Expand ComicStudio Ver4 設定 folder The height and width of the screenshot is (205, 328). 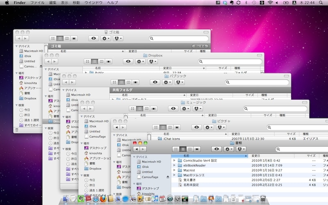click(174, 160)
